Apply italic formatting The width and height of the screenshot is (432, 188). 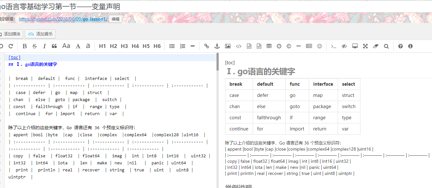44,46
